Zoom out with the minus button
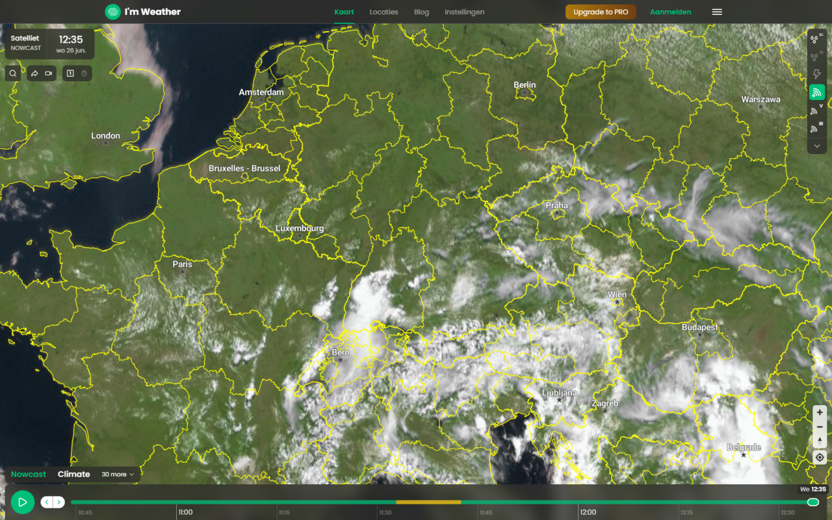The image size is (832, 520). tap(820, 427)
